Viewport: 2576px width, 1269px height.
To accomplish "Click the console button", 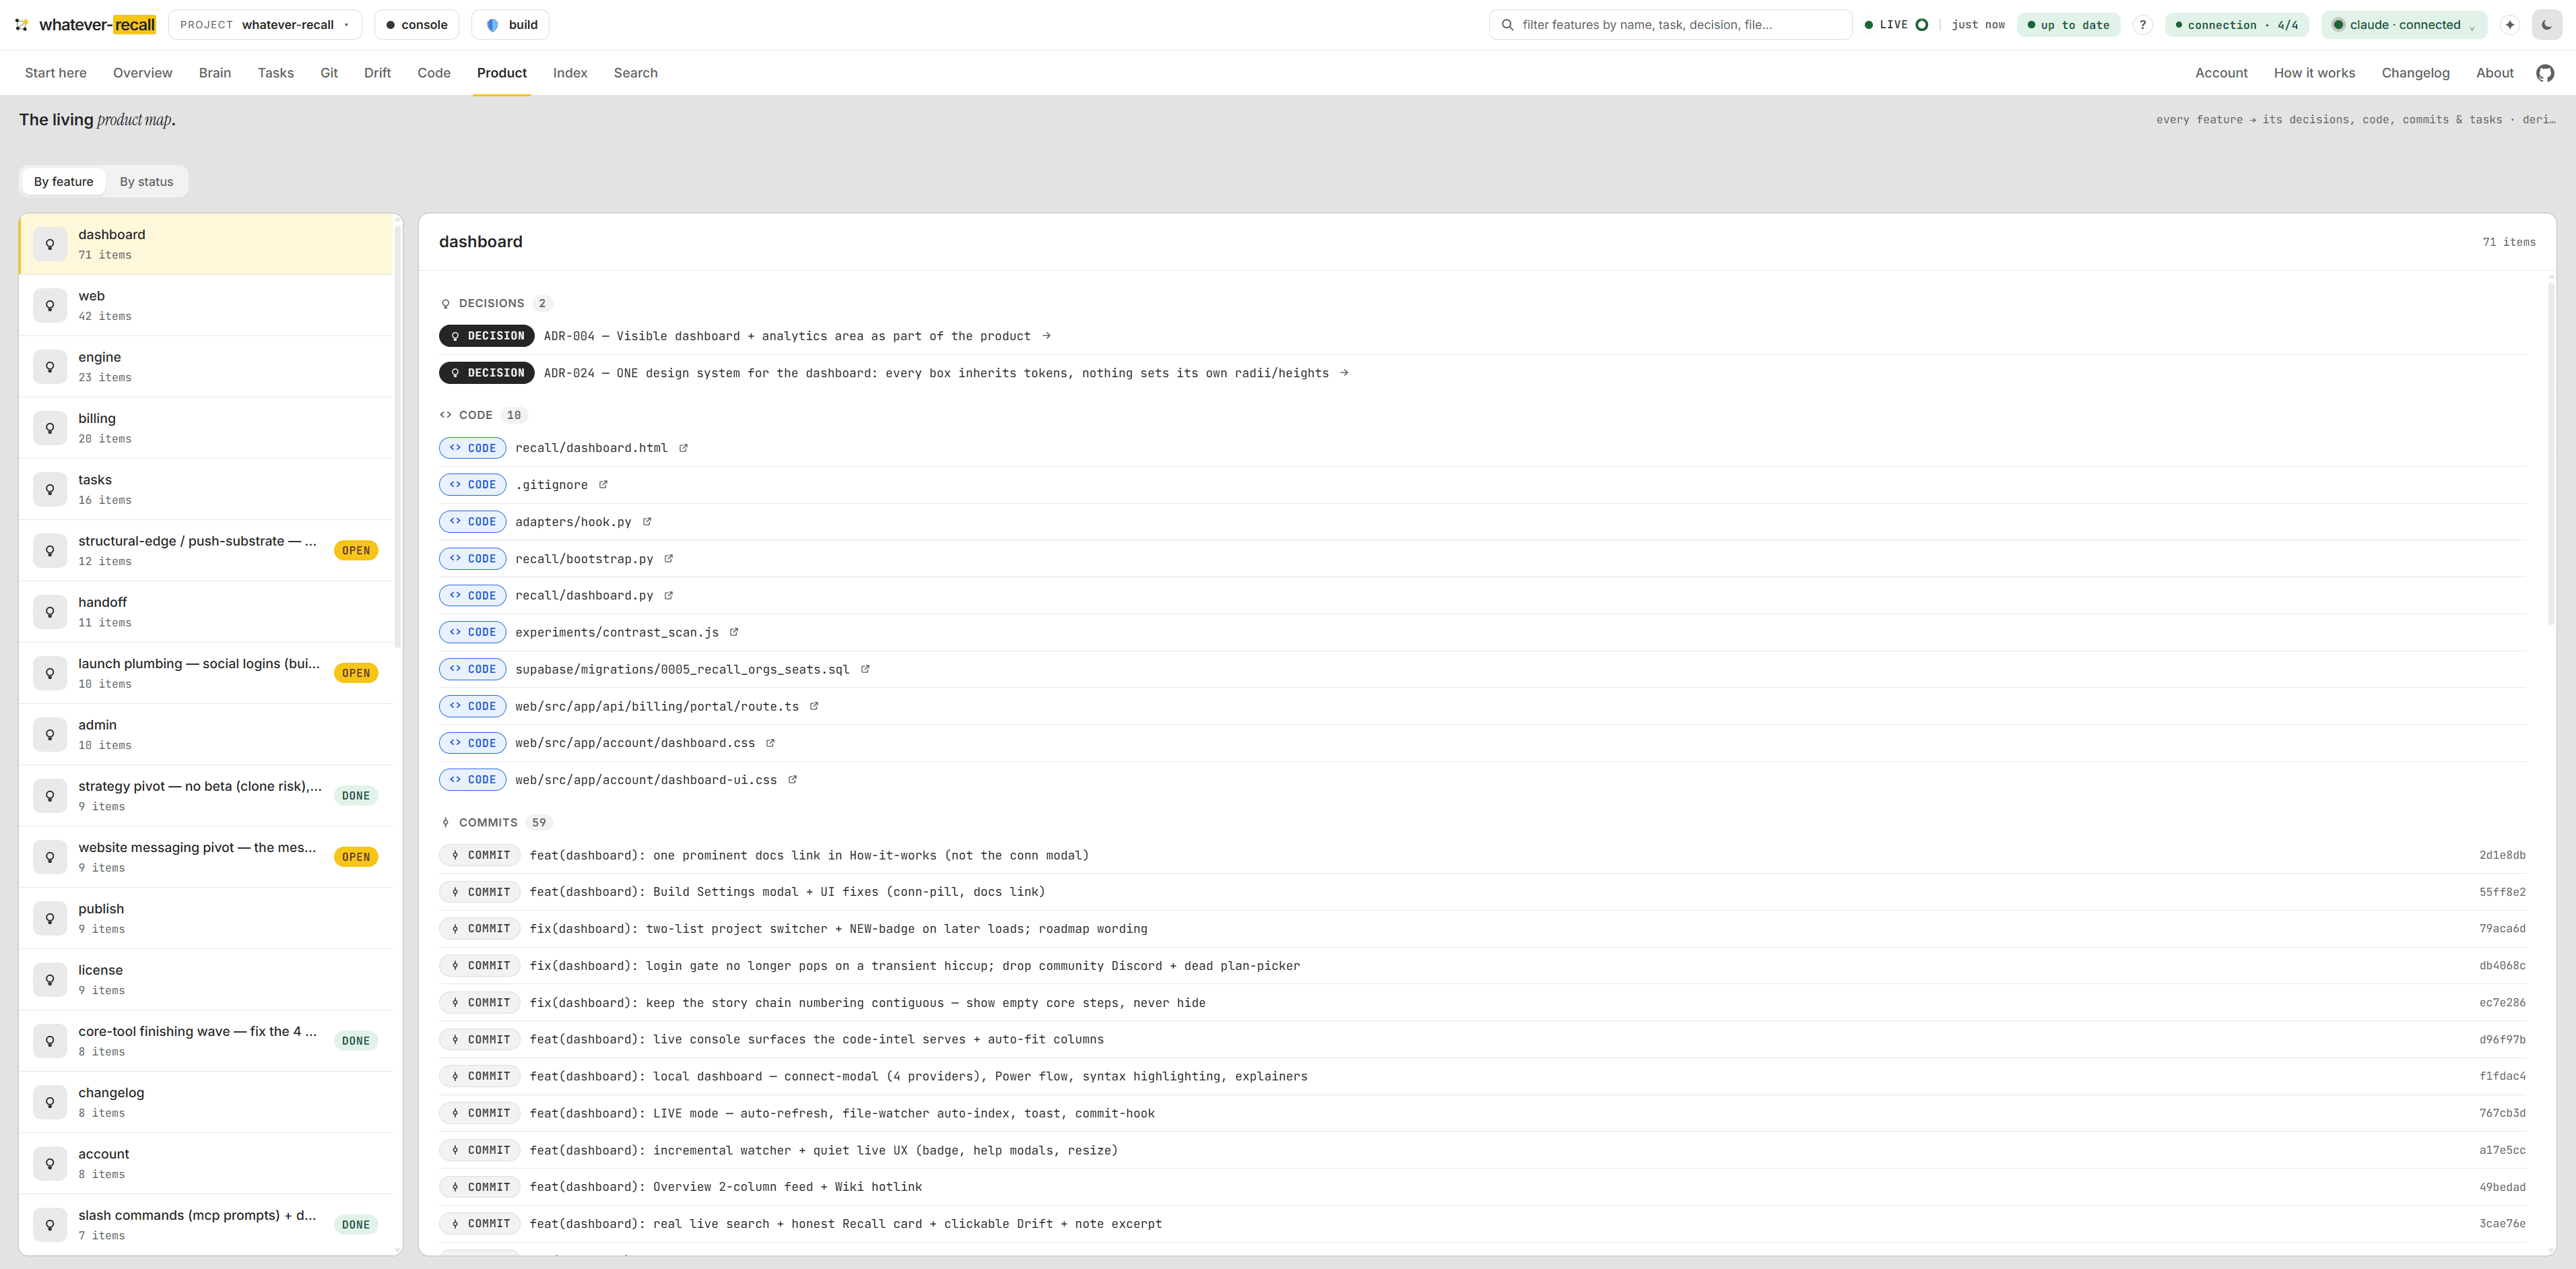I will pos(417,25).
